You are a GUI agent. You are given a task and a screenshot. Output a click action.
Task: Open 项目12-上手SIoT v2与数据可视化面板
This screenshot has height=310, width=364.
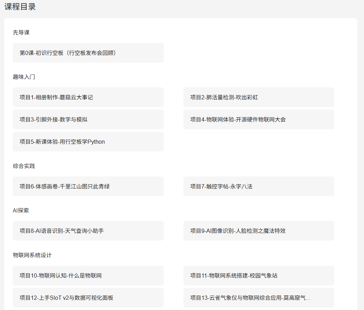[x=88, y=298]
